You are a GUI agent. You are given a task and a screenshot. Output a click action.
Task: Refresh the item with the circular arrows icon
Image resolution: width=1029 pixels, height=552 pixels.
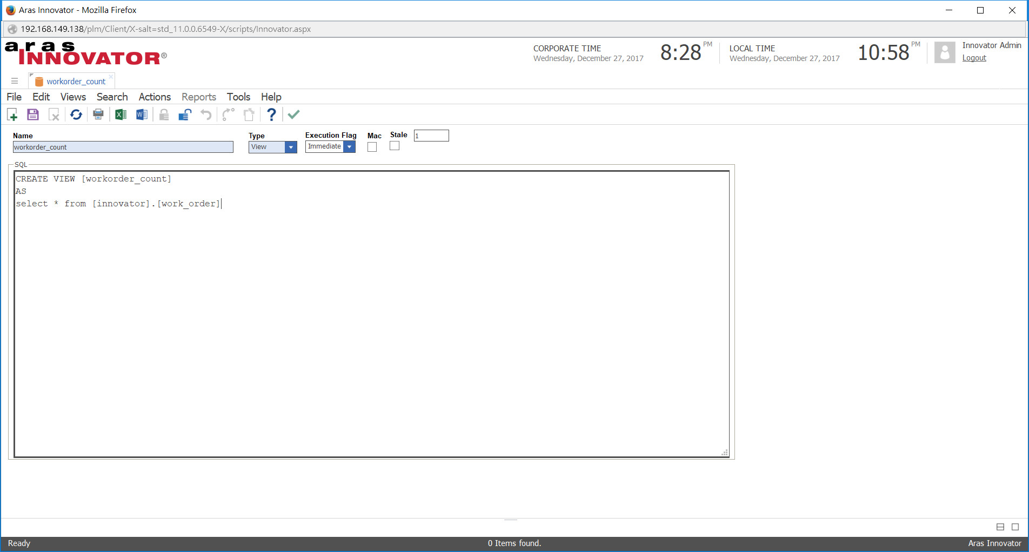76,115
